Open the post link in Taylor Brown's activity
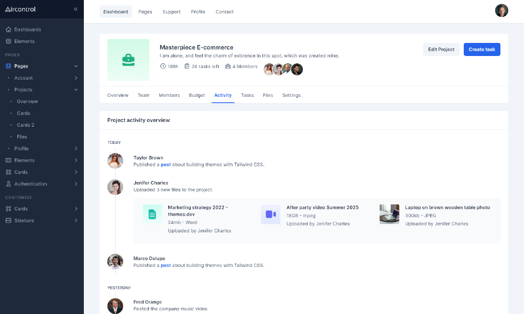 click(x=166, y=164)
